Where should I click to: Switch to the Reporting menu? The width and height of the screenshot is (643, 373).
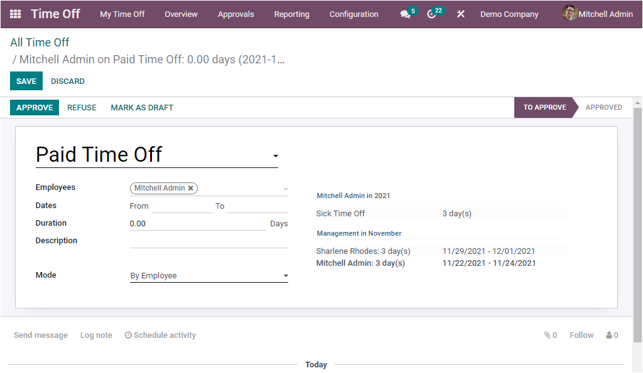coord(291,14)
